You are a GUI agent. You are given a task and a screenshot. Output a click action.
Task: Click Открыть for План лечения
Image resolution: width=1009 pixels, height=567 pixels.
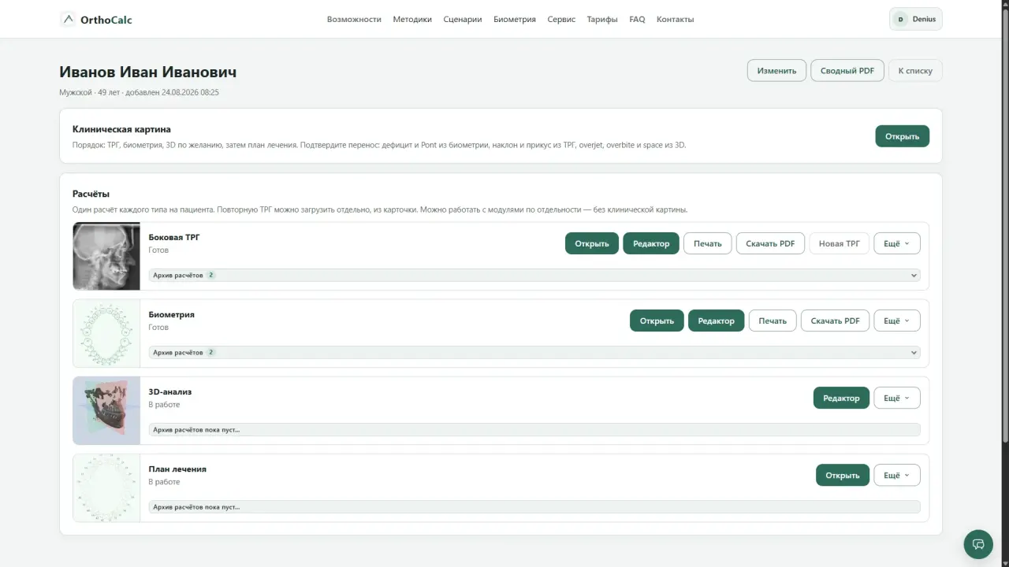(x=843, y=475)
